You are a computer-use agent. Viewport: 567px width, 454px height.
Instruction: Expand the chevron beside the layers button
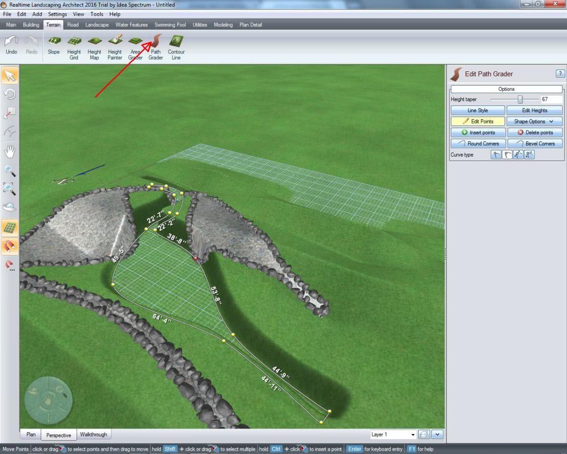pyautogui.click(x=437, y=435)
